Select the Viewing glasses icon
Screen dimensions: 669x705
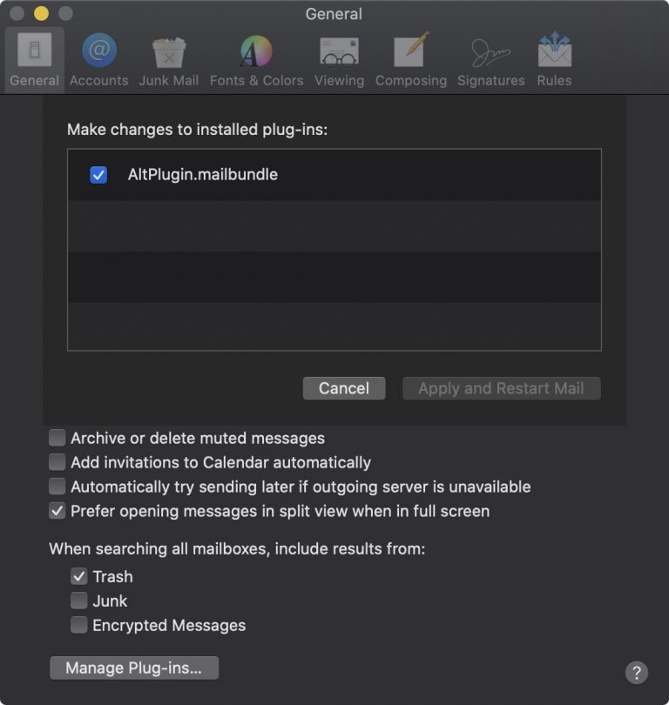click(x=339, y=51)
